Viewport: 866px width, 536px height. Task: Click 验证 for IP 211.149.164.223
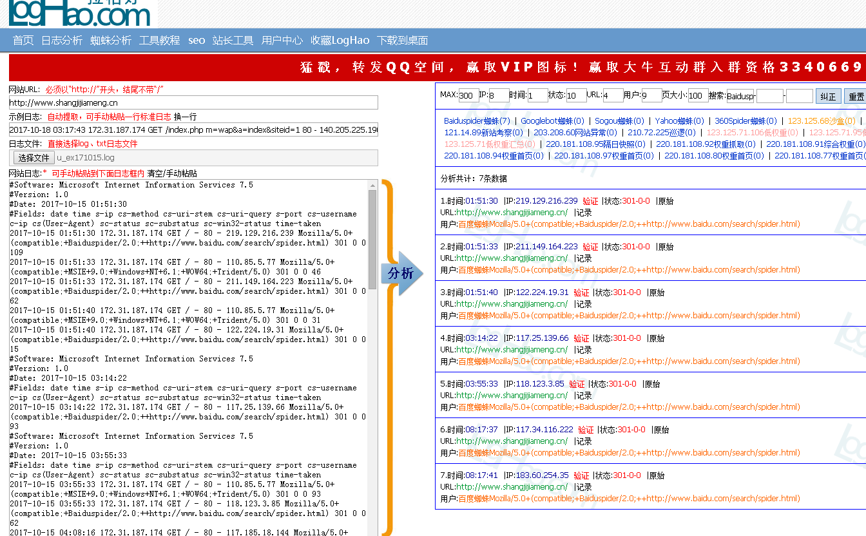[590, 247]
